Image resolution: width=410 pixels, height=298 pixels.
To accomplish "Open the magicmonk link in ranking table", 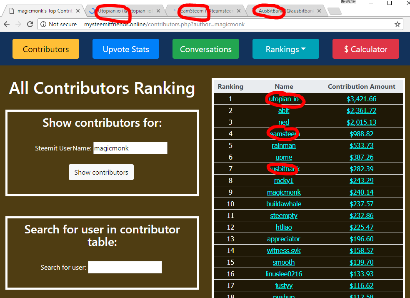I will pos(284,192).
